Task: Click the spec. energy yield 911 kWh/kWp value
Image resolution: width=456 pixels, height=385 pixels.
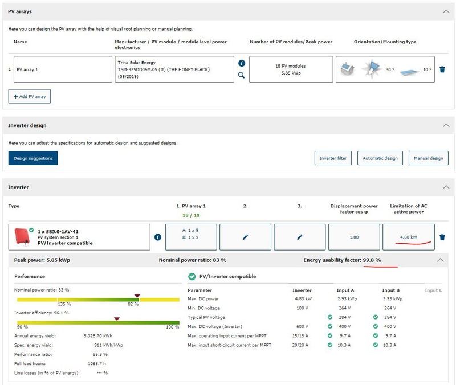Action: [108, 345]
